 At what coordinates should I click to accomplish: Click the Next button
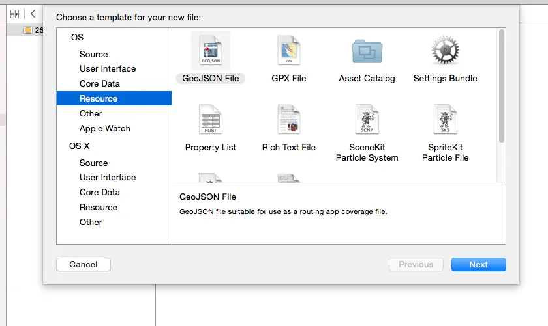[478, 265]
